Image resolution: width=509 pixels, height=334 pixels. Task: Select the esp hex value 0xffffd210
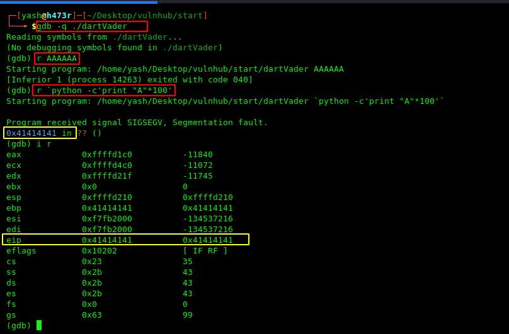107,198
